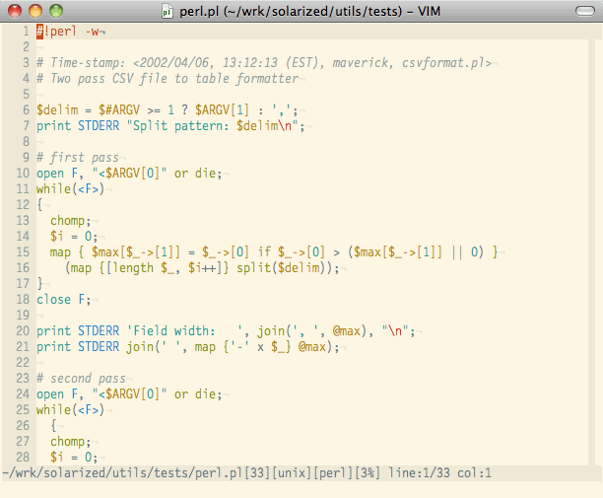Screen dimensions: 603x498
Task: Minimize the window using the yellow button
Action: click(34, 11)
